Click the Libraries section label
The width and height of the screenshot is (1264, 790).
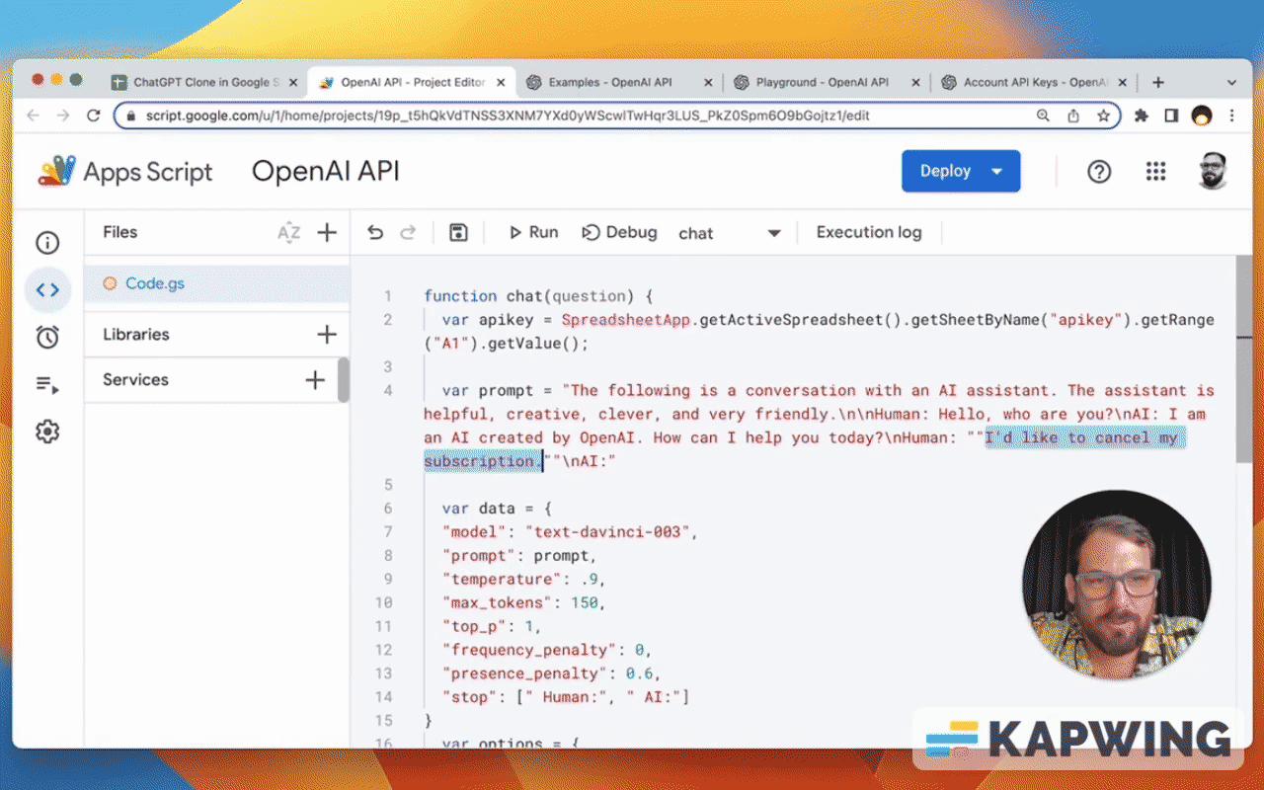coord(136,335)
